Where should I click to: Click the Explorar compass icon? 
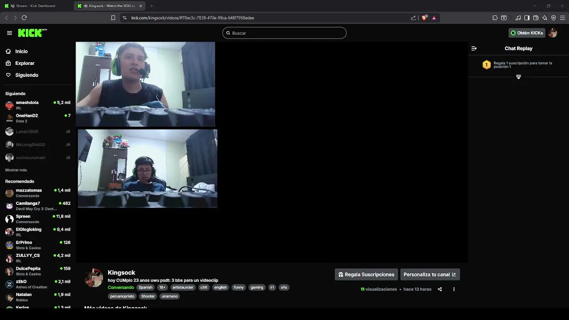8,63
